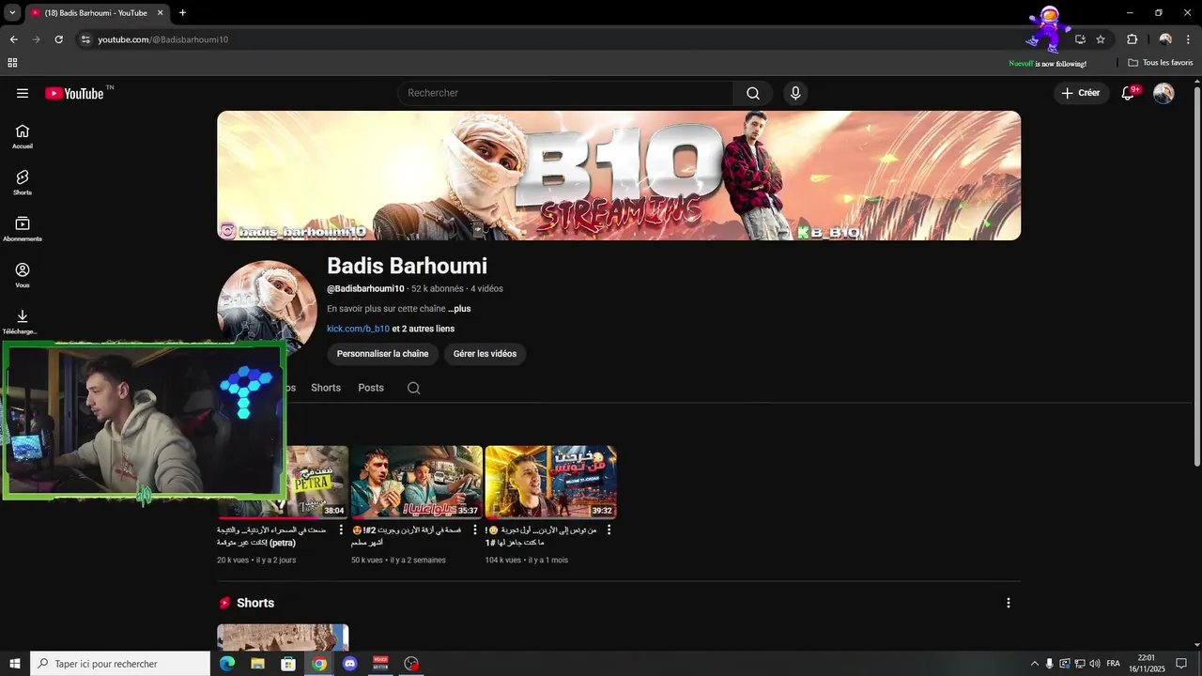Viewport: 1202px width, 676px height.
Task: Open the Chrome extensions puzzle icon
Action: pyautogui.click(x=1132, y=39)
